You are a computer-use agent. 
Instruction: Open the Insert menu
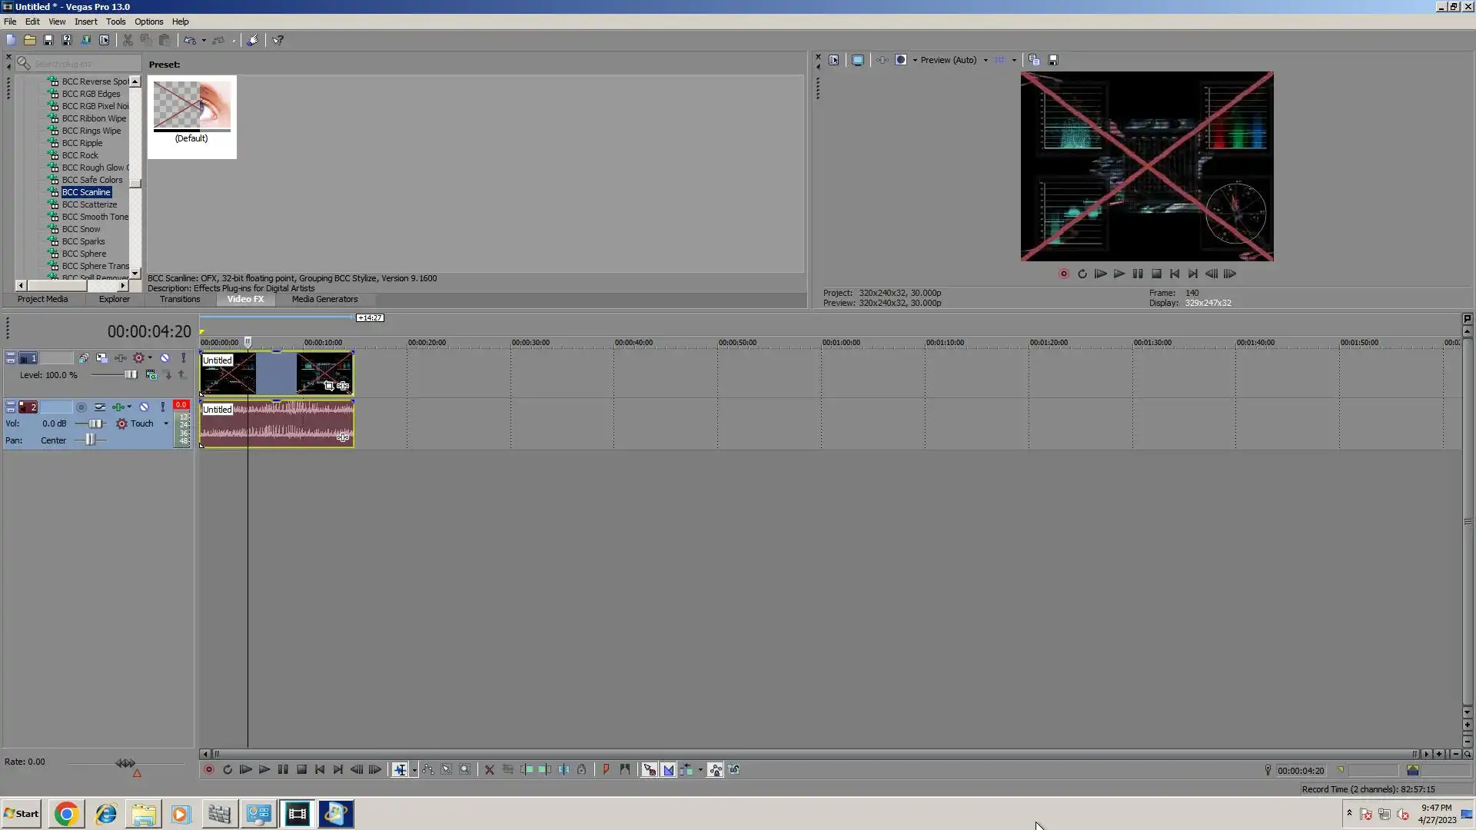(x=85, y=22)
